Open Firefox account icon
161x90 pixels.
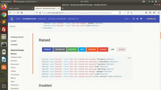(x=154, y=12)
